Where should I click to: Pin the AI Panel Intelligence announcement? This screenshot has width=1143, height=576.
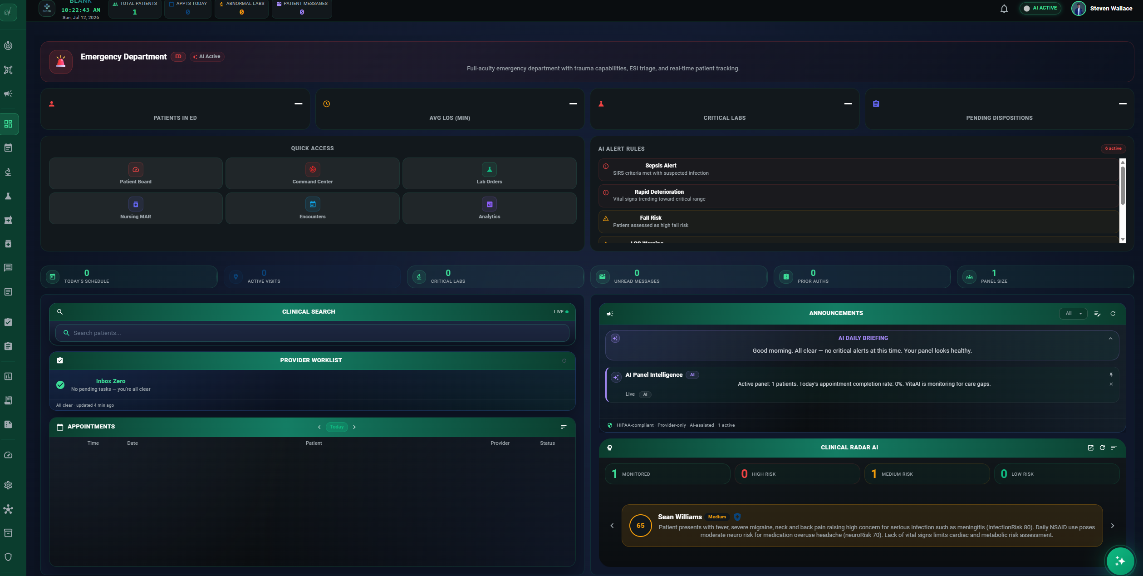pyautogui.click(x=1111, y=375)
